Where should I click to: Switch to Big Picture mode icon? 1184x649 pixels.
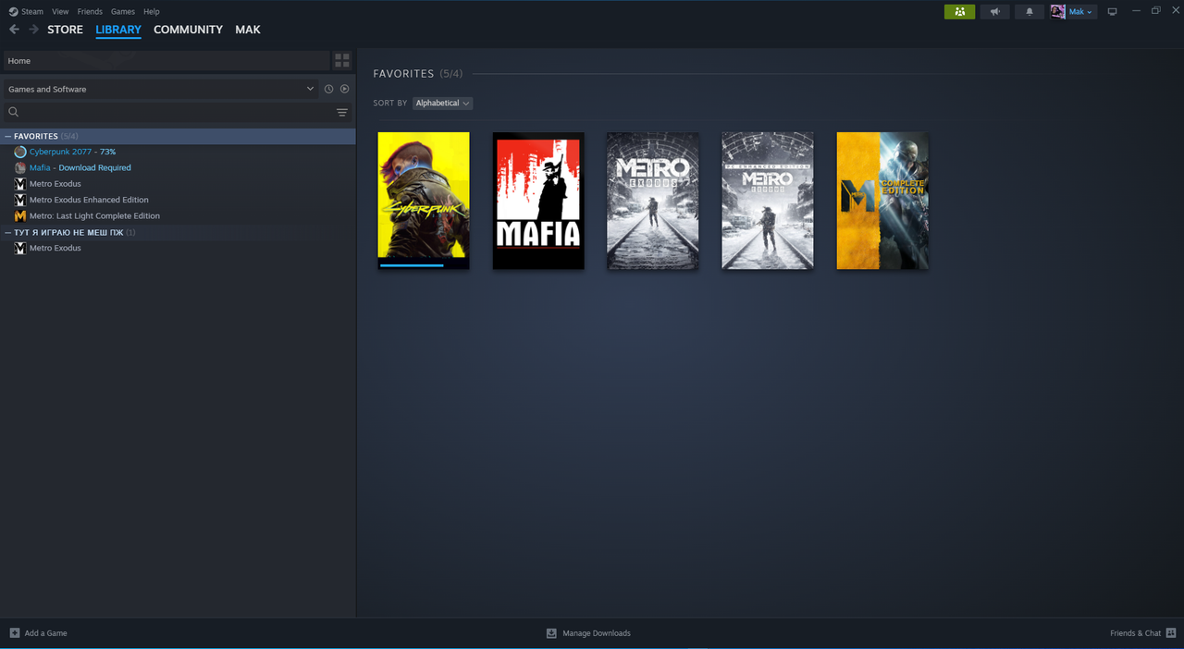click(x=1112, y=12)
